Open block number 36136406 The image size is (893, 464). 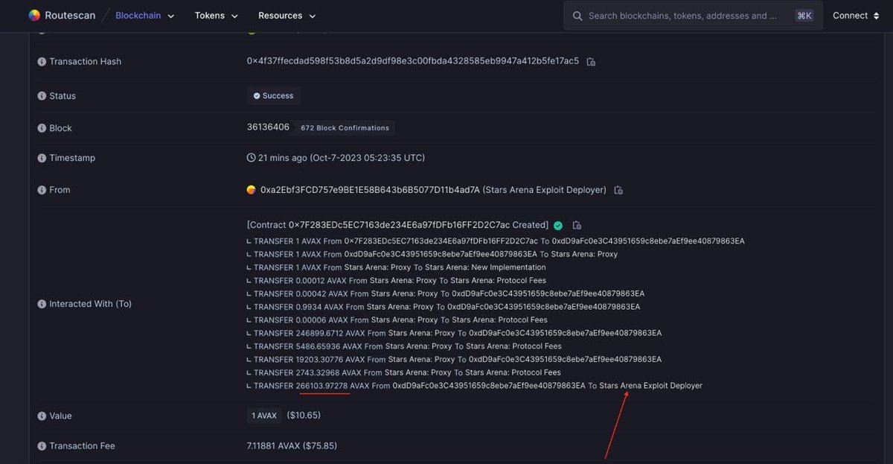pos(268,127)
